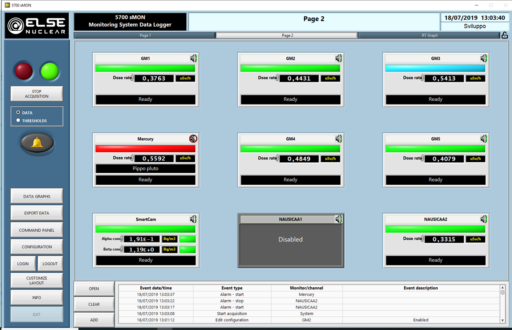Mute the NAUSICAA2 speaker icon

click(484, 219)
